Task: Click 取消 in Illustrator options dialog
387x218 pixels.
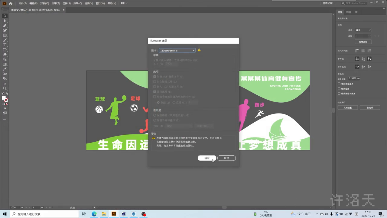Action: point(226,158)
